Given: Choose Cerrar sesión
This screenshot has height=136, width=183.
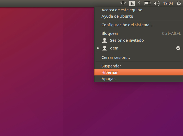Looking at the screenshot, I should tap(116, 57).
